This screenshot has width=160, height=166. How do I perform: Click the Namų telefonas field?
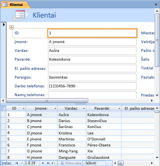[92, 95]
